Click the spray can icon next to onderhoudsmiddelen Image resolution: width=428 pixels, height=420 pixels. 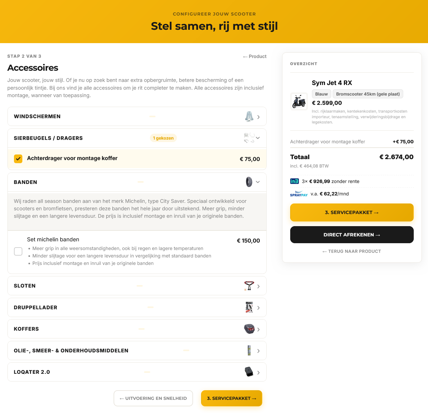tap(248, 351)
